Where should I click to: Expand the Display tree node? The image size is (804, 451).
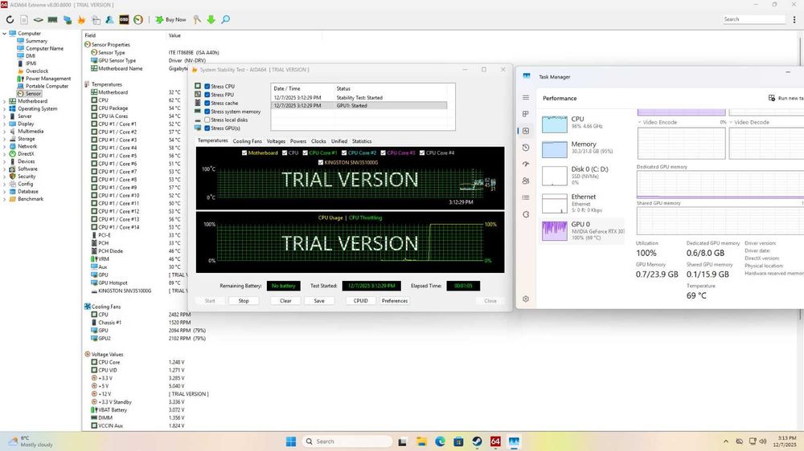5,124
